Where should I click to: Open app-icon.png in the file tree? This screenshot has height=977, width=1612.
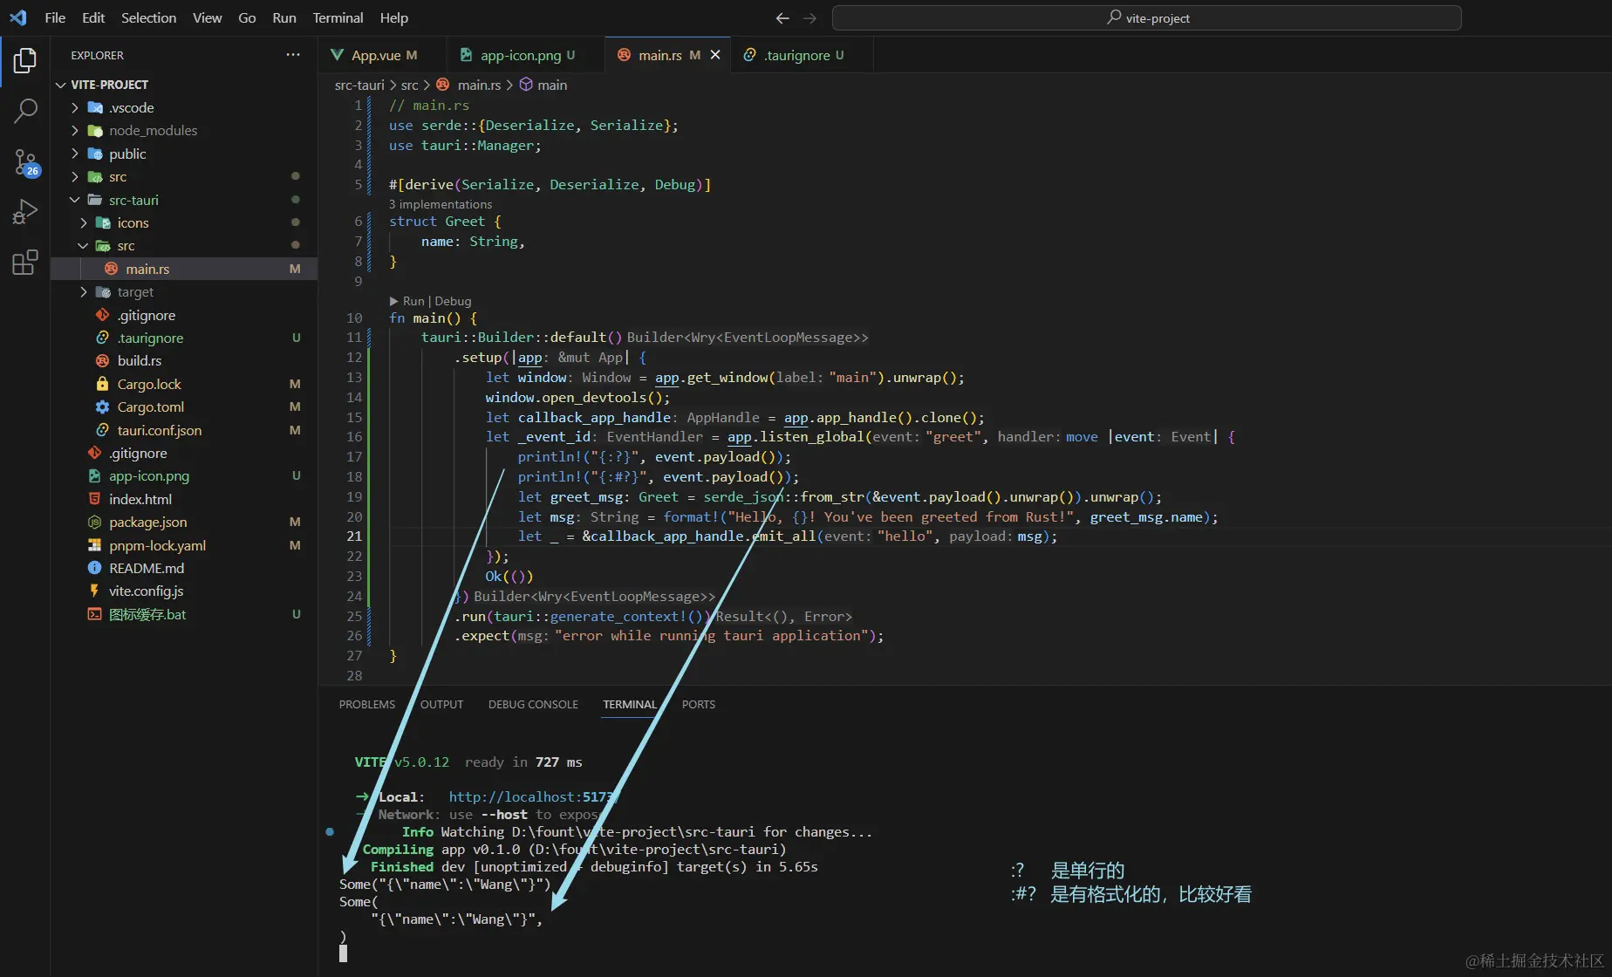[184, 476]
